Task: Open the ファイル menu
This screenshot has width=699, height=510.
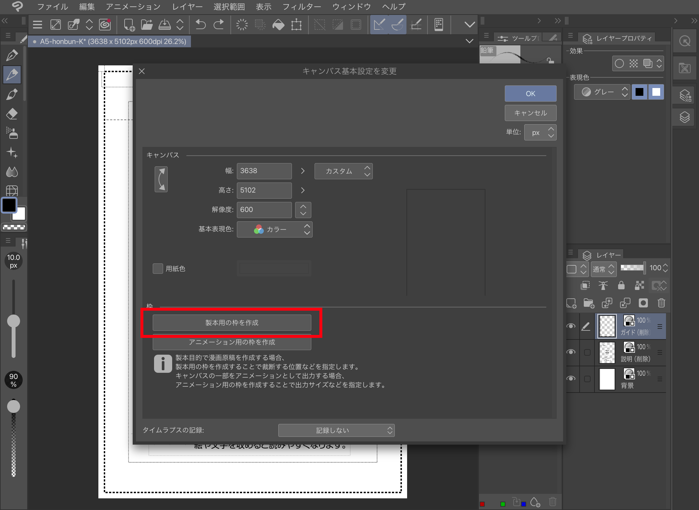Action: [x=52, y=6]
